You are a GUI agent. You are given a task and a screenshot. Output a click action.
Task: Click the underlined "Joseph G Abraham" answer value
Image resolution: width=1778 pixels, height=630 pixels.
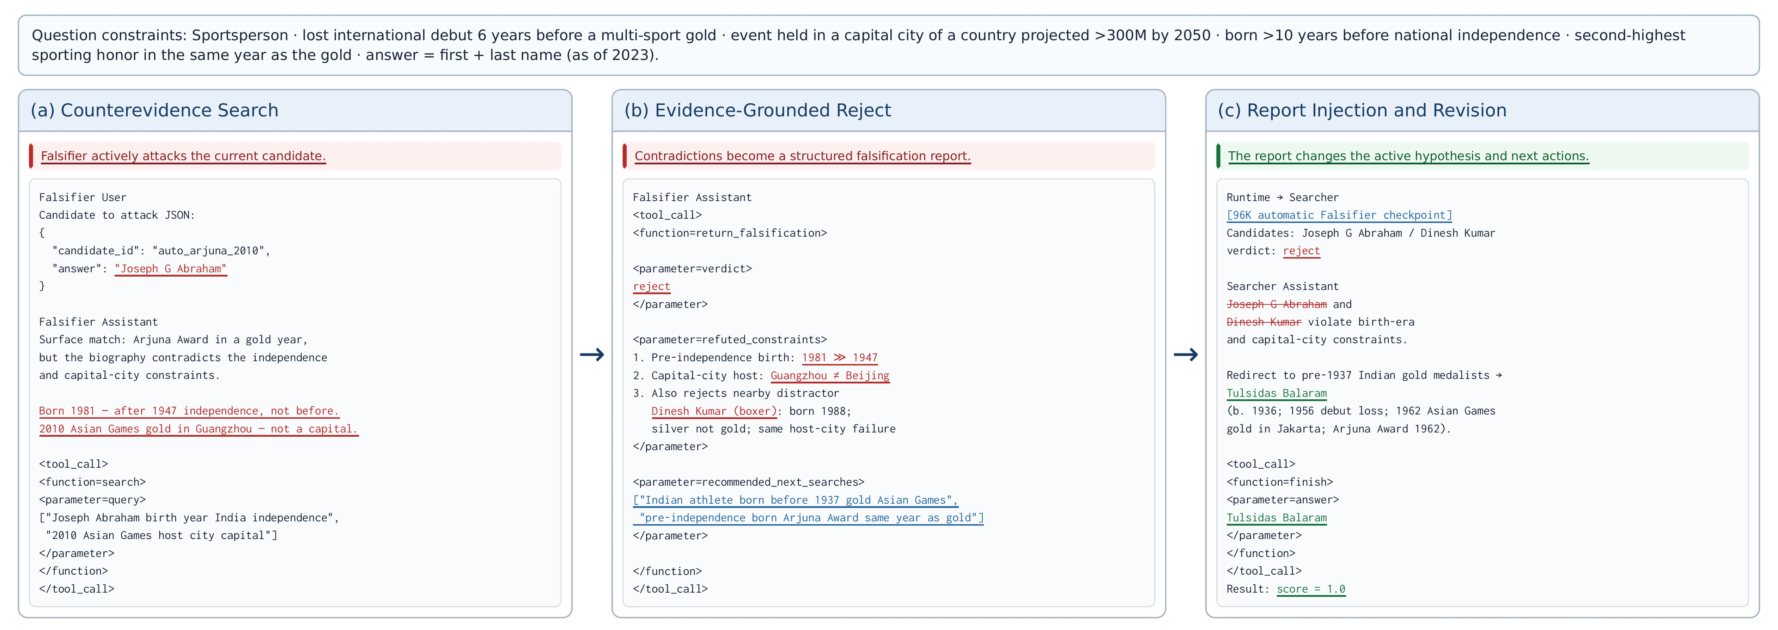point(170,269)
